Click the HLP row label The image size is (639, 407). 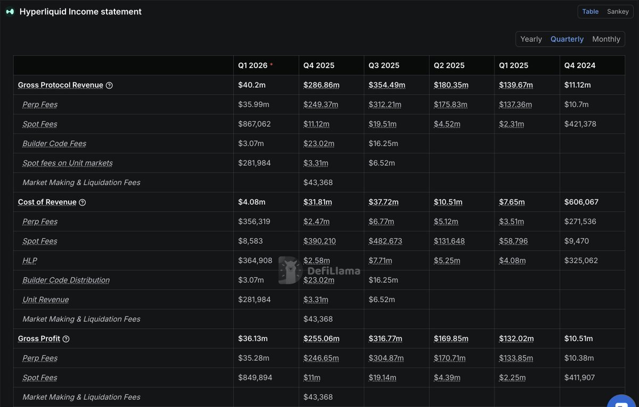pyautogui.click(x=30, y=261)
